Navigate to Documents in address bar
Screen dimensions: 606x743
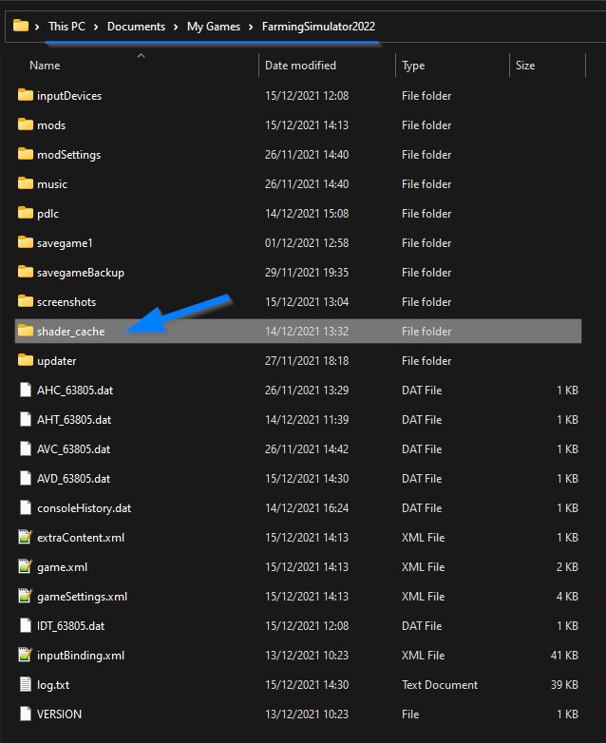[x=136, y=27]
